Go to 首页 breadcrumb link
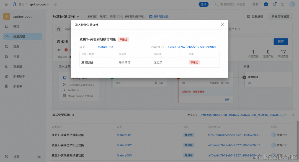 pos(22,4)
